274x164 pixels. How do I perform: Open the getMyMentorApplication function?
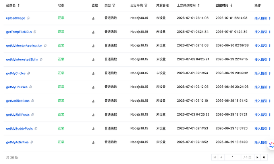coord(24,46)
